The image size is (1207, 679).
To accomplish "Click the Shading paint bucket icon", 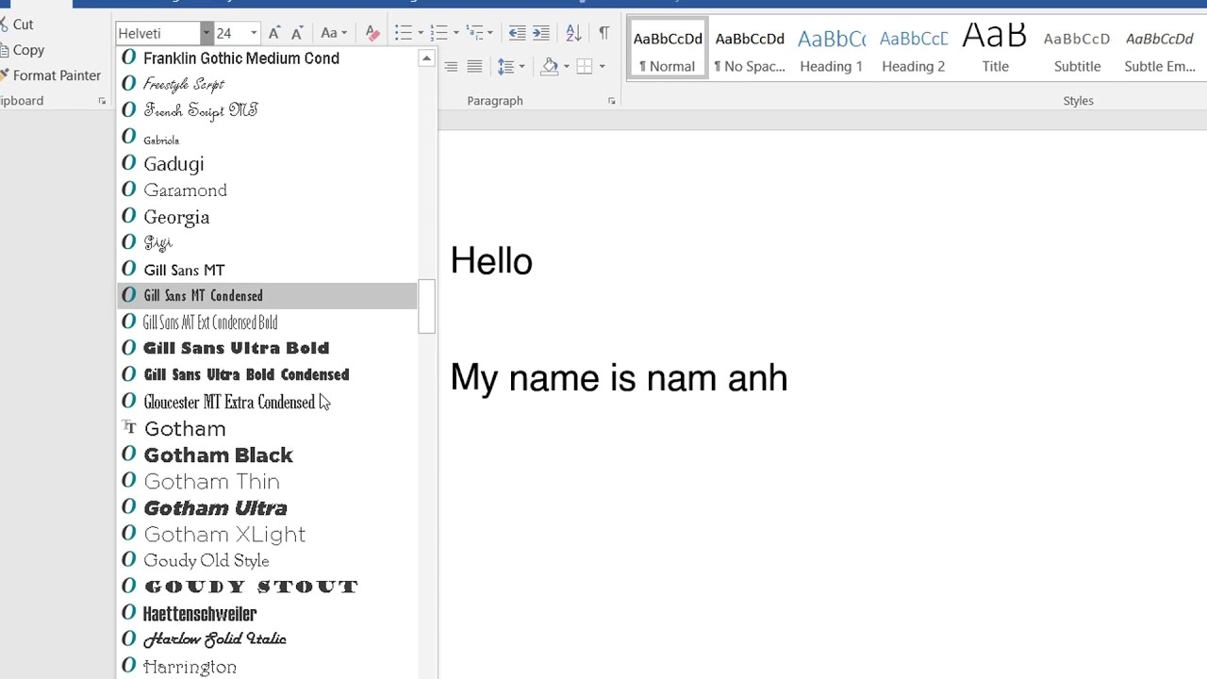I will (x=550, y=66).
